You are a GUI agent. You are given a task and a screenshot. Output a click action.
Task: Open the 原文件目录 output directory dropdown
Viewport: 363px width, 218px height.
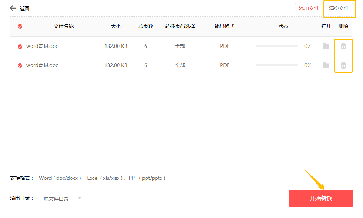point(63,198)
